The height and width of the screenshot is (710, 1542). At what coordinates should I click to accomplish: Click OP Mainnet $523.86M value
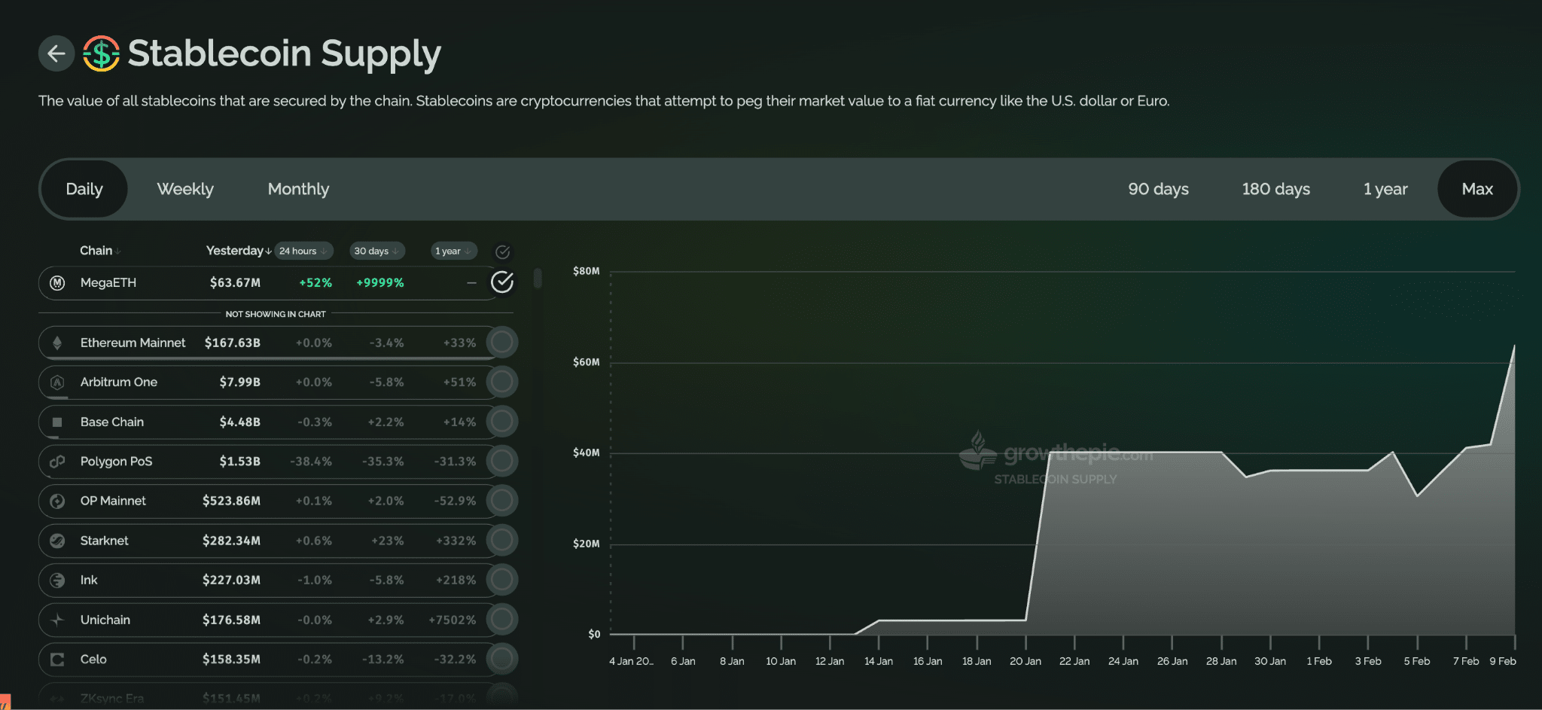pyautogui.click(x=231, y=501)
